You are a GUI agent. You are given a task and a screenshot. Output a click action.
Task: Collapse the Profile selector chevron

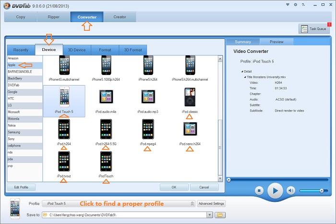pos(192,203)
